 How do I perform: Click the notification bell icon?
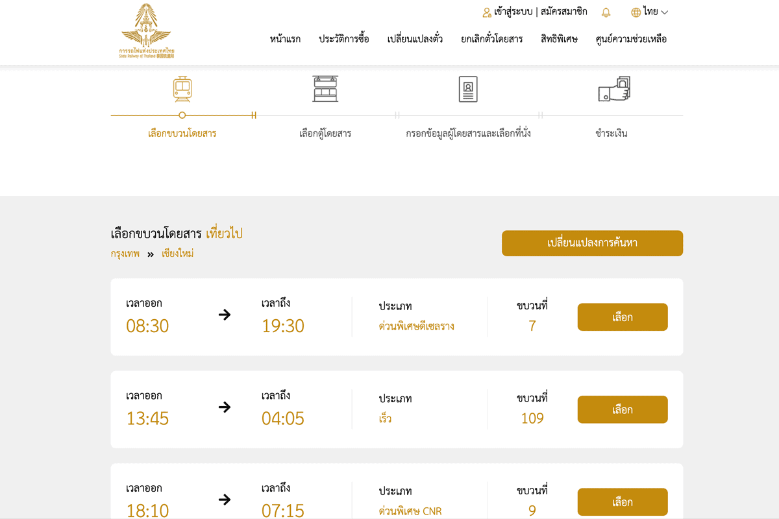(606, 12)
